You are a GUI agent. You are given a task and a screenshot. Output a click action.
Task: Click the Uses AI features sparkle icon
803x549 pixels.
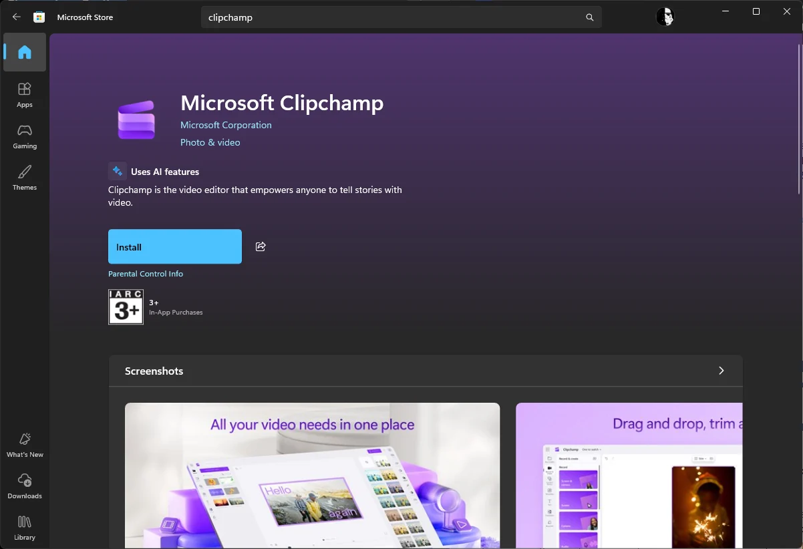[118, 171]
